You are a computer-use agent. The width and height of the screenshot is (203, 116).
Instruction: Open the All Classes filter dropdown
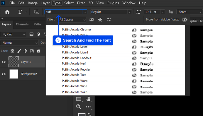pos(72,20)
